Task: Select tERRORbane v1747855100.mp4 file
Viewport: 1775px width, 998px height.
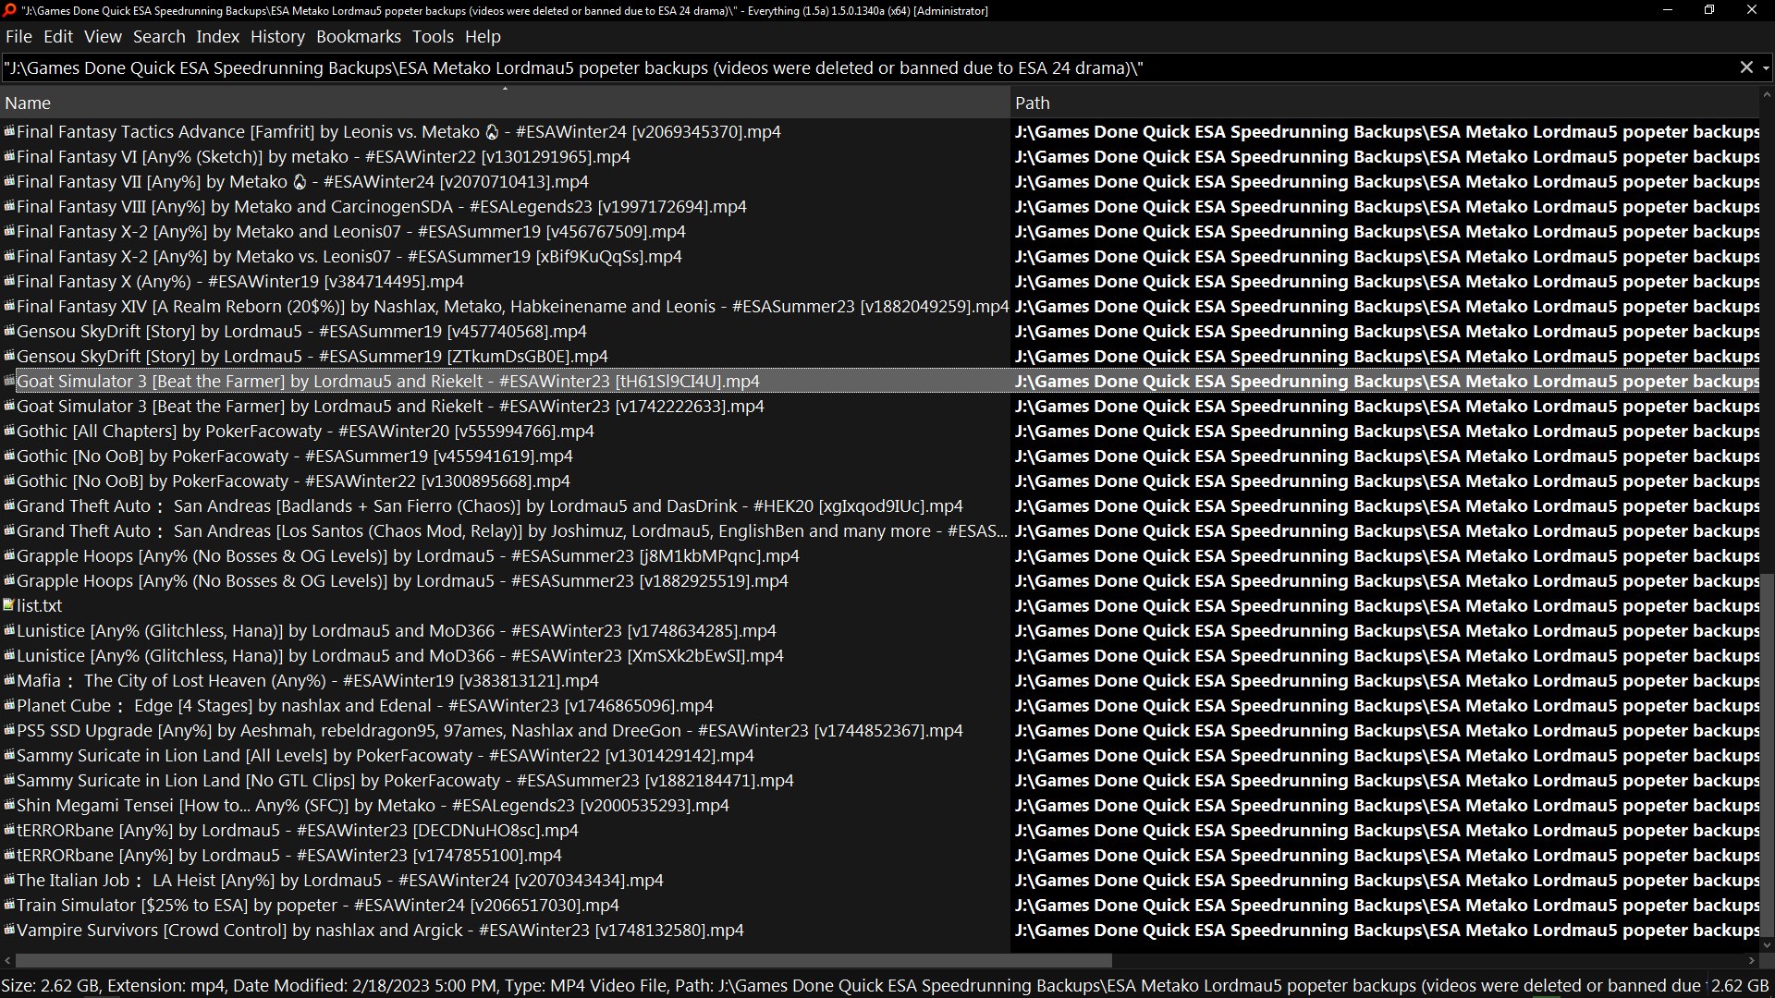Action: 289,856
